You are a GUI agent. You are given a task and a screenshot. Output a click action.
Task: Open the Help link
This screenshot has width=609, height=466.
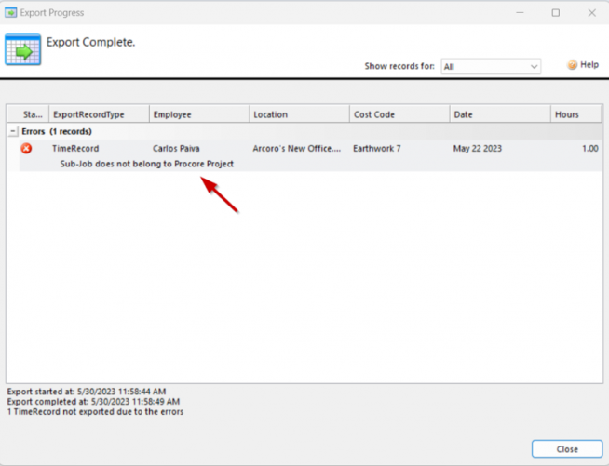pyautogui.click(x=589, y=66)
